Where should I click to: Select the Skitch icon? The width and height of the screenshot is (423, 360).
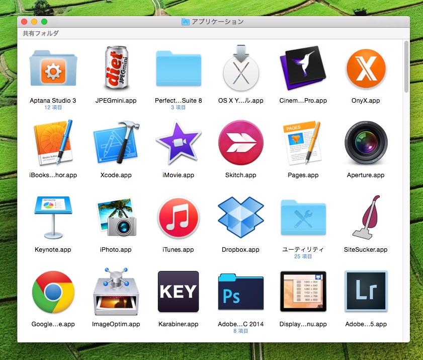(x=241, y=142)
